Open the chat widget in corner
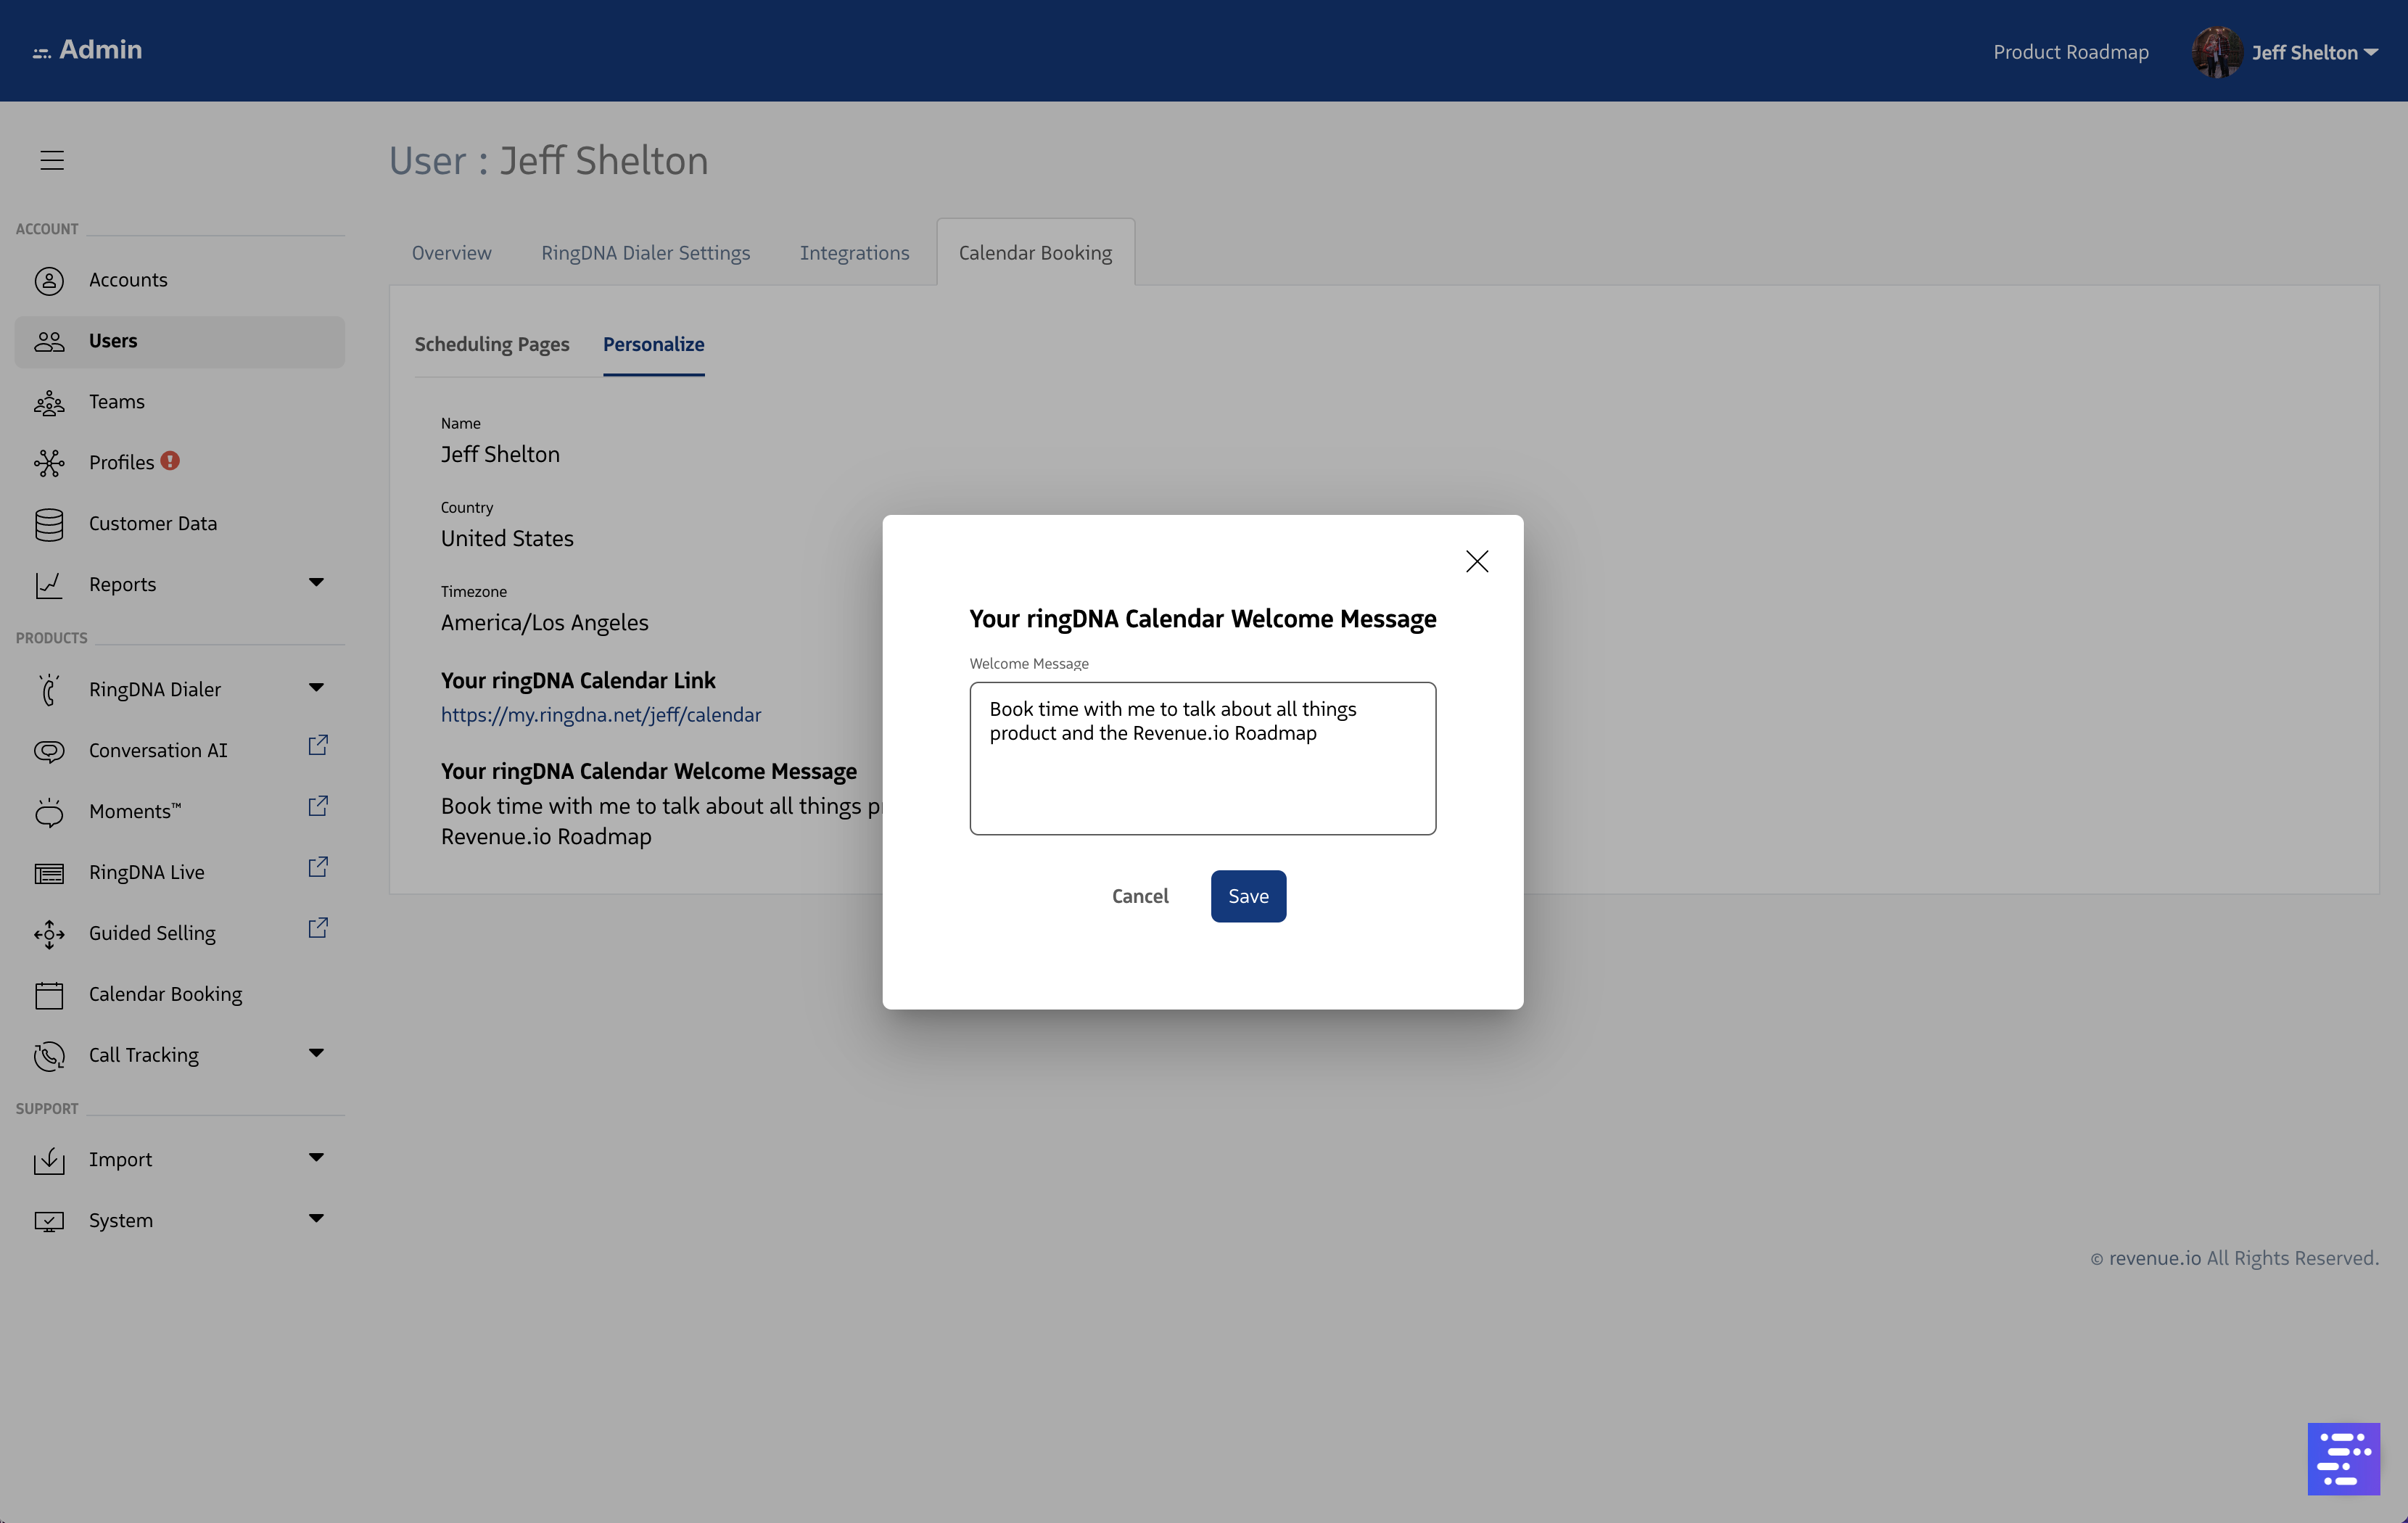 2343,1458
